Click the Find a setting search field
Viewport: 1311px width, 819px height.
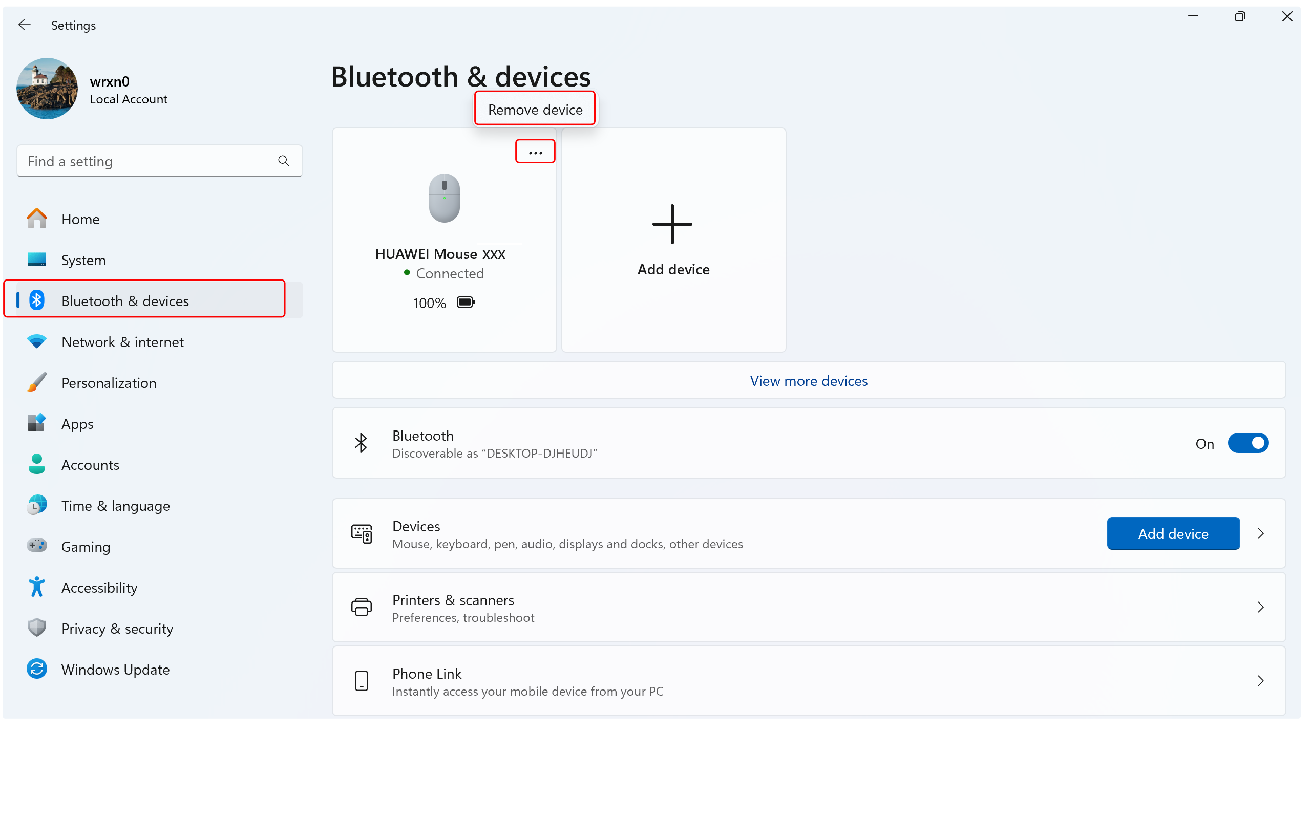click(158, 160)
